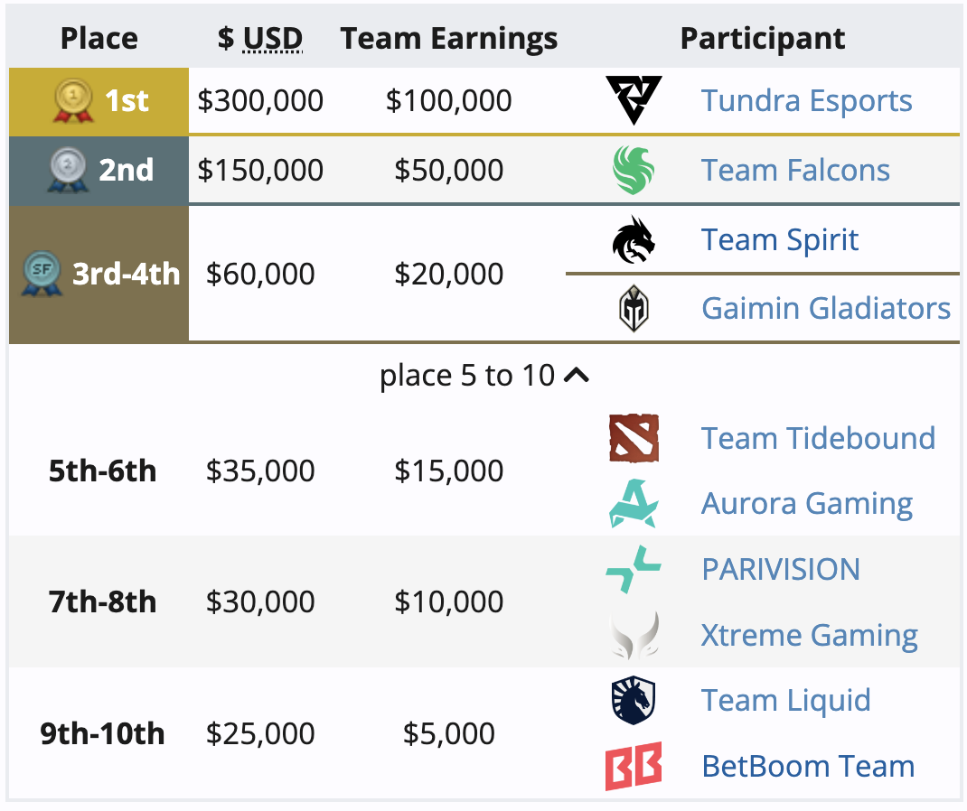Open the Team Falcons link
967x811 pixels.
[795, 170]
